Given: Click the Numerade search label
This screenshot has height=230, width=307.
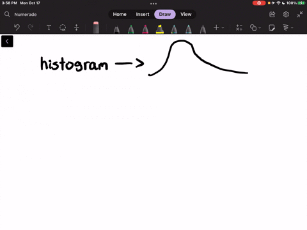Looking at the screenshot, I should pos(26,15).
